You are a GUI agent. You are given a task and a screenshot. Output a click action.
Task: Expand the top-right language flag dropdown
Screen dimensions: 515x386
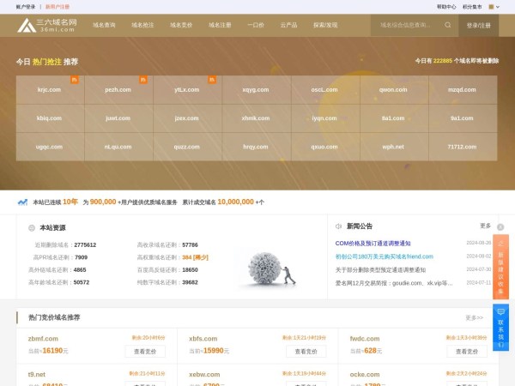492,6
